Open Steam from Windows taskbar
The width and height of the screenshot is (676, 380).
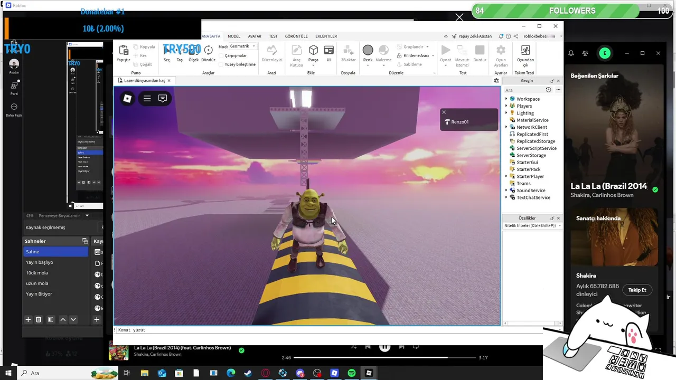[x=248, y=373]
